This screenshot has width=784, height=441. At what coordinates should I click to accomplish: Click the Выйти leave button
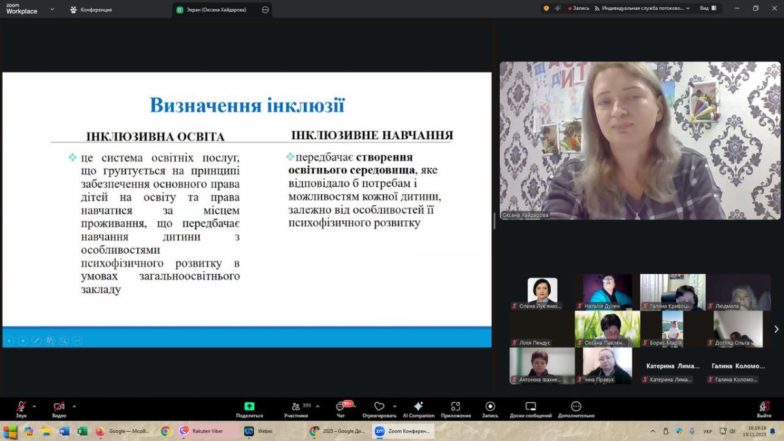coord(764,407)
